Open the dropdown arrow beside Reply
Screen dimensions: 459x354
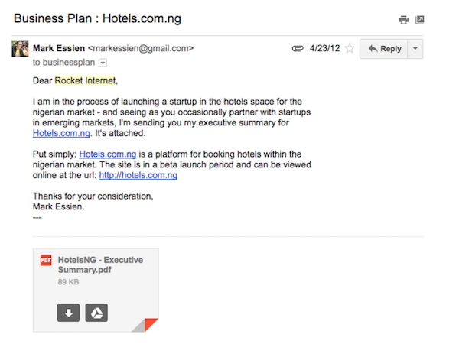coord(415,49)
